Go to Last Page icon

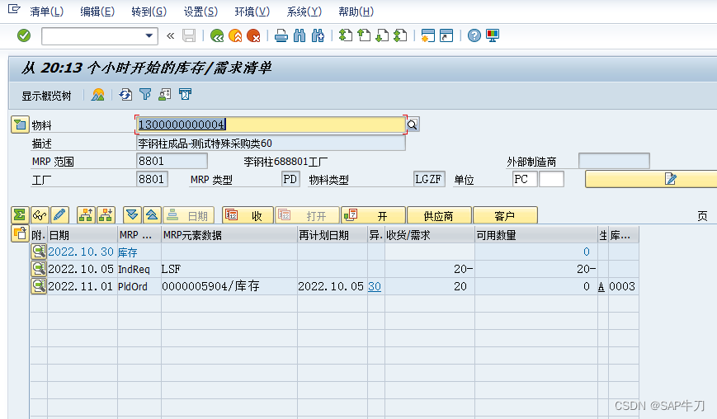[400, 35]
